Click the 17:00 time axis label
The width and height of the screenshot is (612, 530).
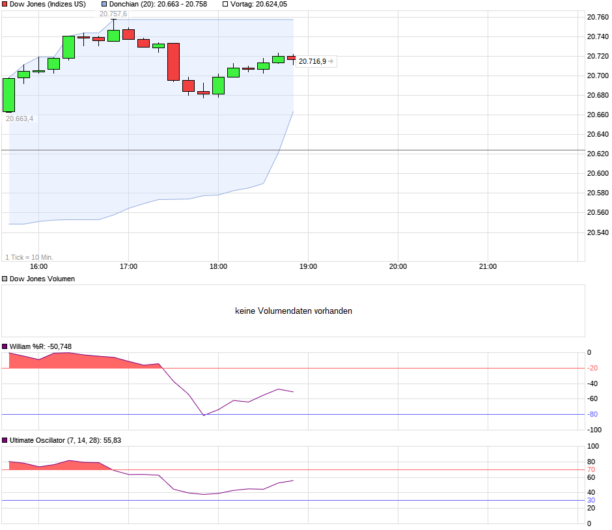tap(128, 266)
